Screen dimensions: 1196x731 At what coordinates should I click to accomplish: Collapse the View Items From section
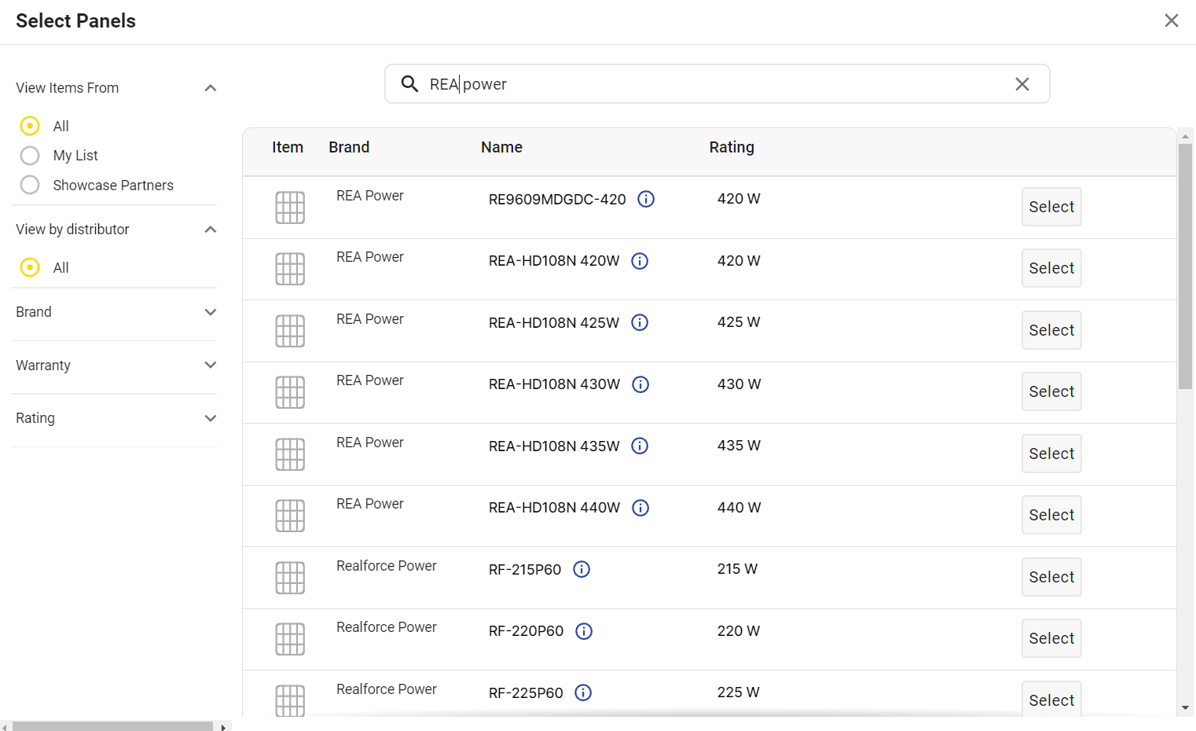coord(210,88)
